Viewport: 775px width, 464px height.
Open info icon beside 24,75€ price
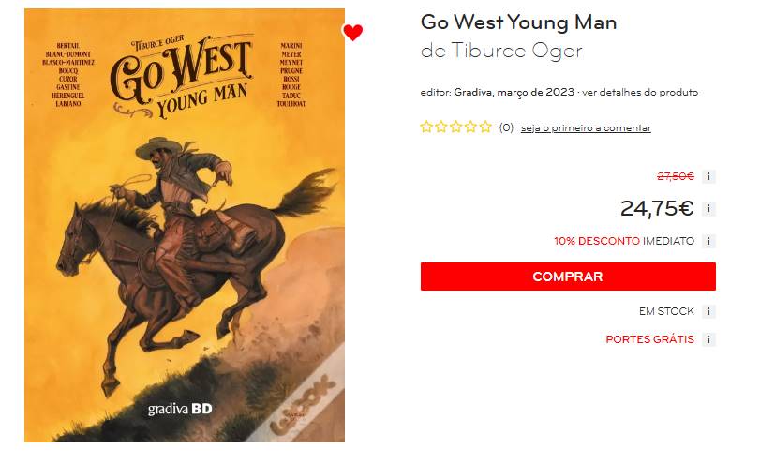coord(708,209)
